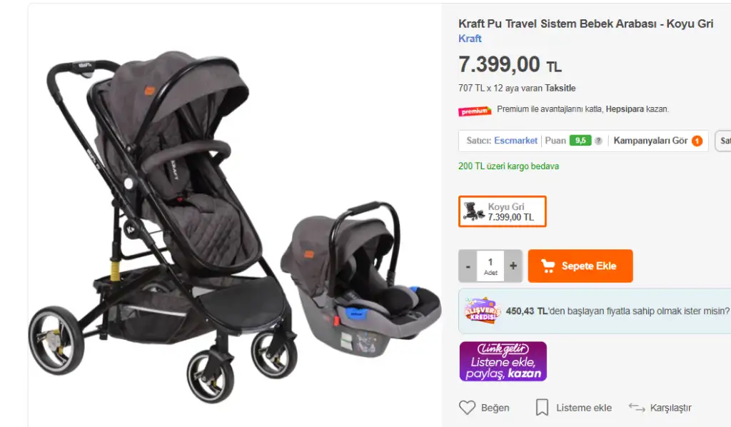Screen dimensions: 731x427
Task: Select the Koyu Gri color variant
Action: coord(502,211)
